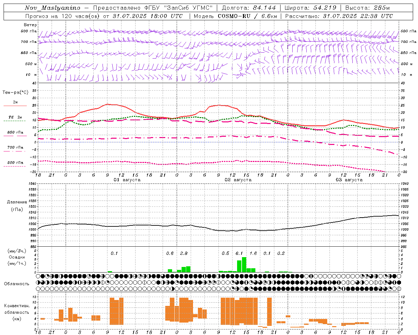The image size is (418, 335).
Task: Click the Тем-ра(°C) panel label
Action: coord(15,93)
